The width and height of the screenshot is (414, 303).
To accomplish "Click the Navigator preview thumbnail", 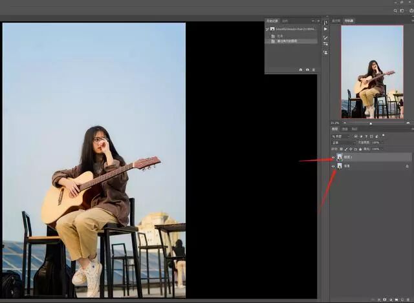I will [373, 72].
